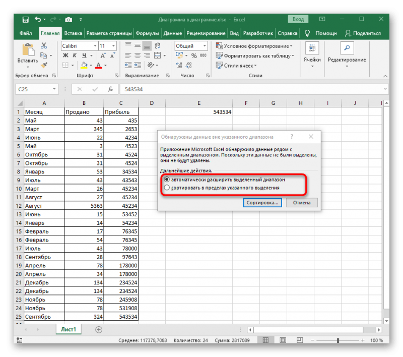Open the Шрифт dialog launcher
This screenshot has height=357, width=403.
click(117, 75)
